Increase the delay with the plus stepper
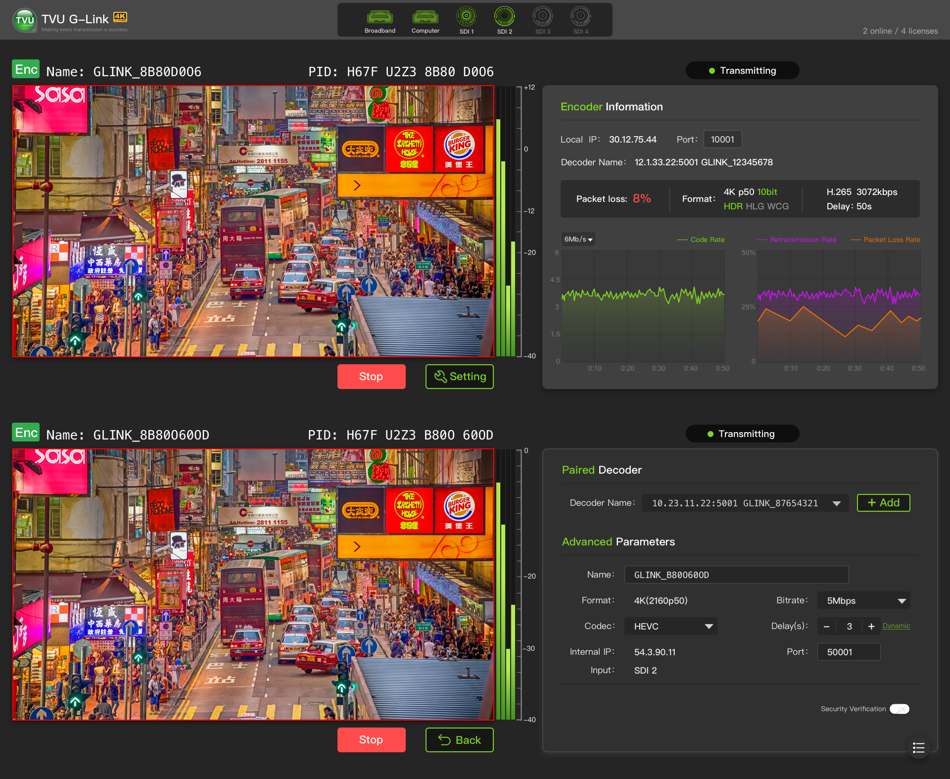This screenshot has width=950, height=779. coord(871,627)
